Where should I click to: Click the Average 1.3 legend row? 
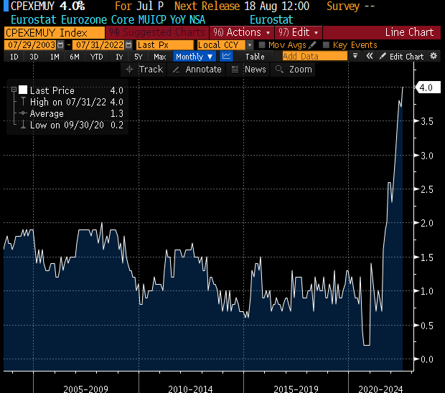tap(77, 114)
